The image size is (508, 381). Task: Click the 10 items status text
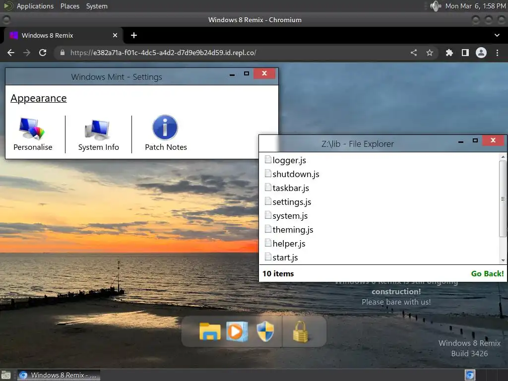pos(278,274)
